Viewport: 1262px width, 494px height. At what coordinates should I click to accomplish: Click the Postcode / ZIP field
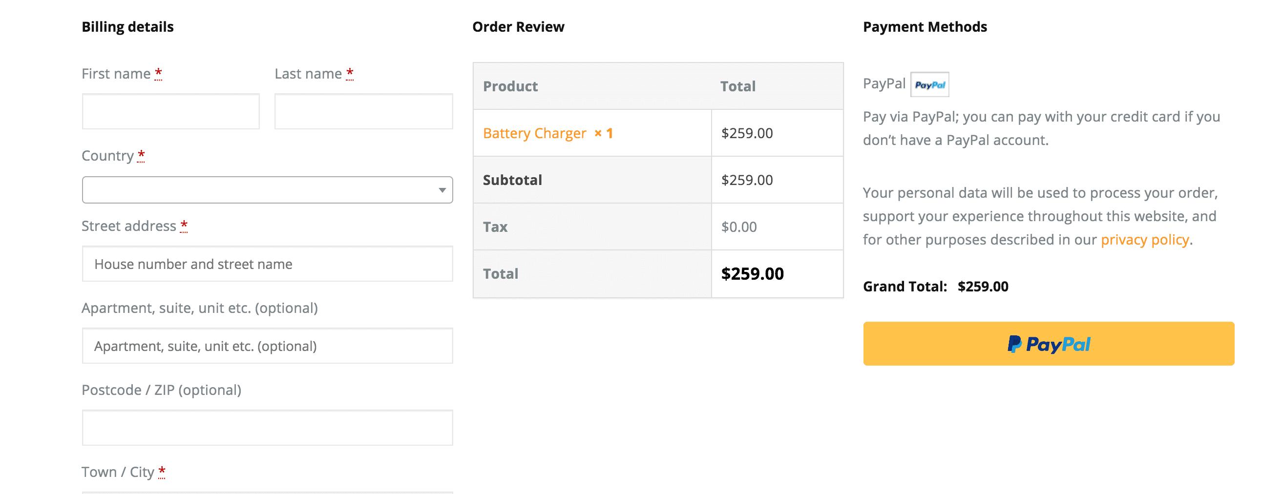pos(267,428)
